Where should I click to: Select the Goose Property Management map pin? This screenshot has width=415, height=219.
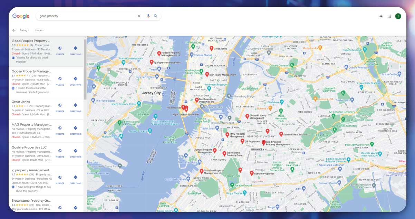tap(247, 116)
